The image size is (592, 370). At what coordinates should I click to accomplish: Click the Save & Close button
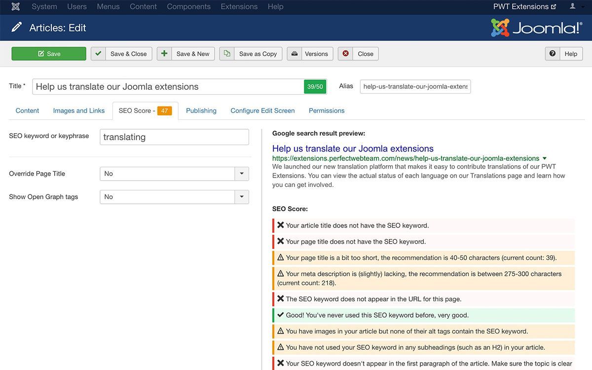pyautogui.click(x=121, y=54)
